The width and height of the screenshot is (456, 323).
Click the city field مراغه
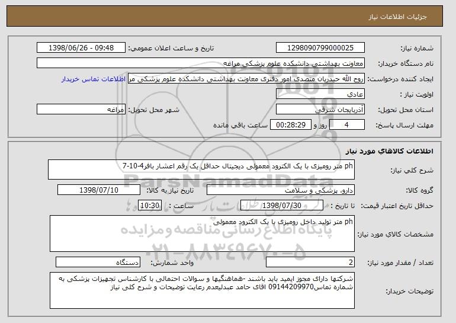click(x=81, y=110)
